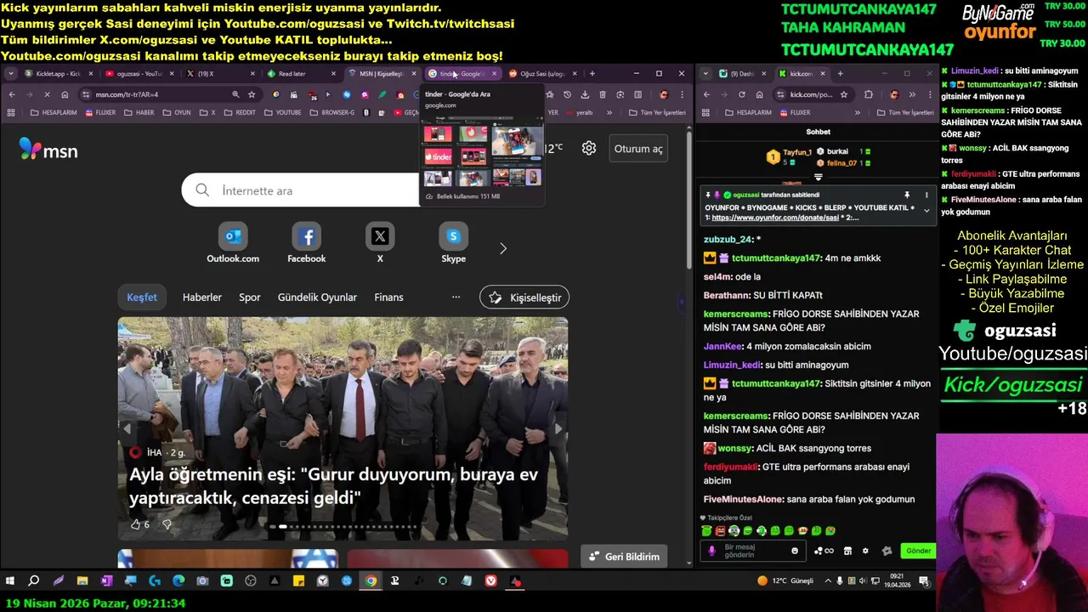Select the Spor tab
Viewport: 1088px width, 612px height.
(x=250, y=297)
